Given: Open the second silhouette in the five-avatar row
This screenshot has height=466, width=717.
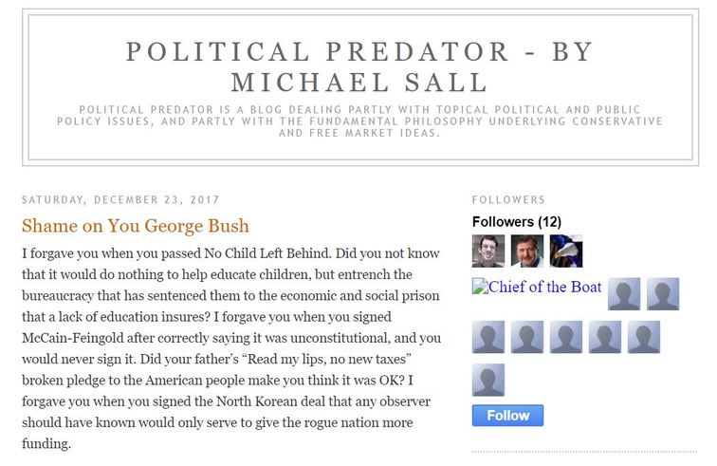Looking at the screenshot, I should [526, 337].
